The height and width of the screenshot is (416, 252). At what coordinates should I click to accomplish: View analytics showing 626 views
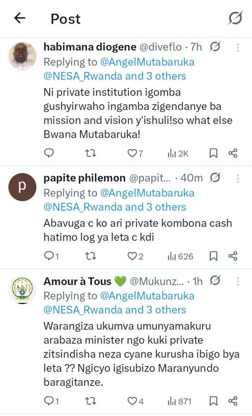point(180,256)
